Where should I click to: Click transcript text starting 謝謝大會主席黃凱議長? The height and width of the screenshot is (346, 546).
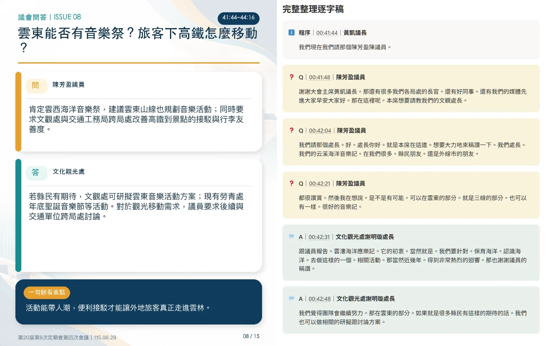pos(412,96)
